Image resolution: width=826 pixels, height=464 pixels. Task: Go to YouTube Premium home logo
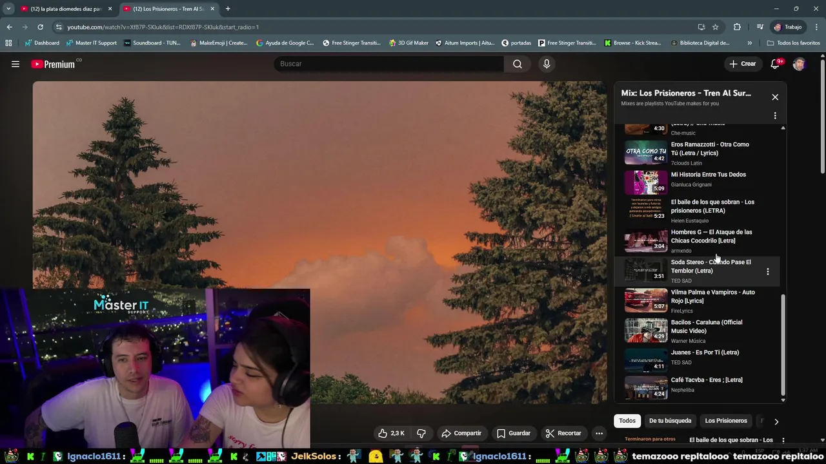(x=53, y=64)
